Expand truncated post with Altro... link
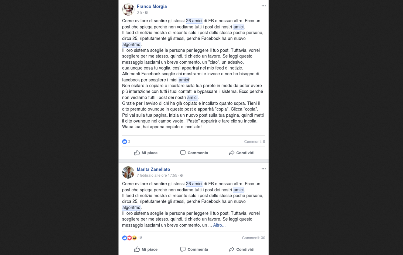This screenshot has width=403, height=255. 219,225
